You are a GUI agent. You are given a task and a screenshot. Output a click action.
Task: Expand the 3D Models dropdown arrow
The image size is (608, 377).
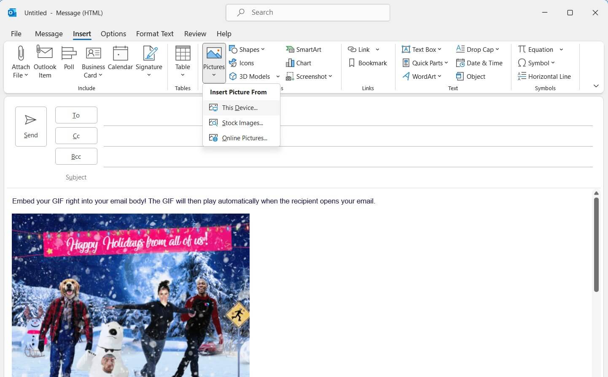(278, 76)
